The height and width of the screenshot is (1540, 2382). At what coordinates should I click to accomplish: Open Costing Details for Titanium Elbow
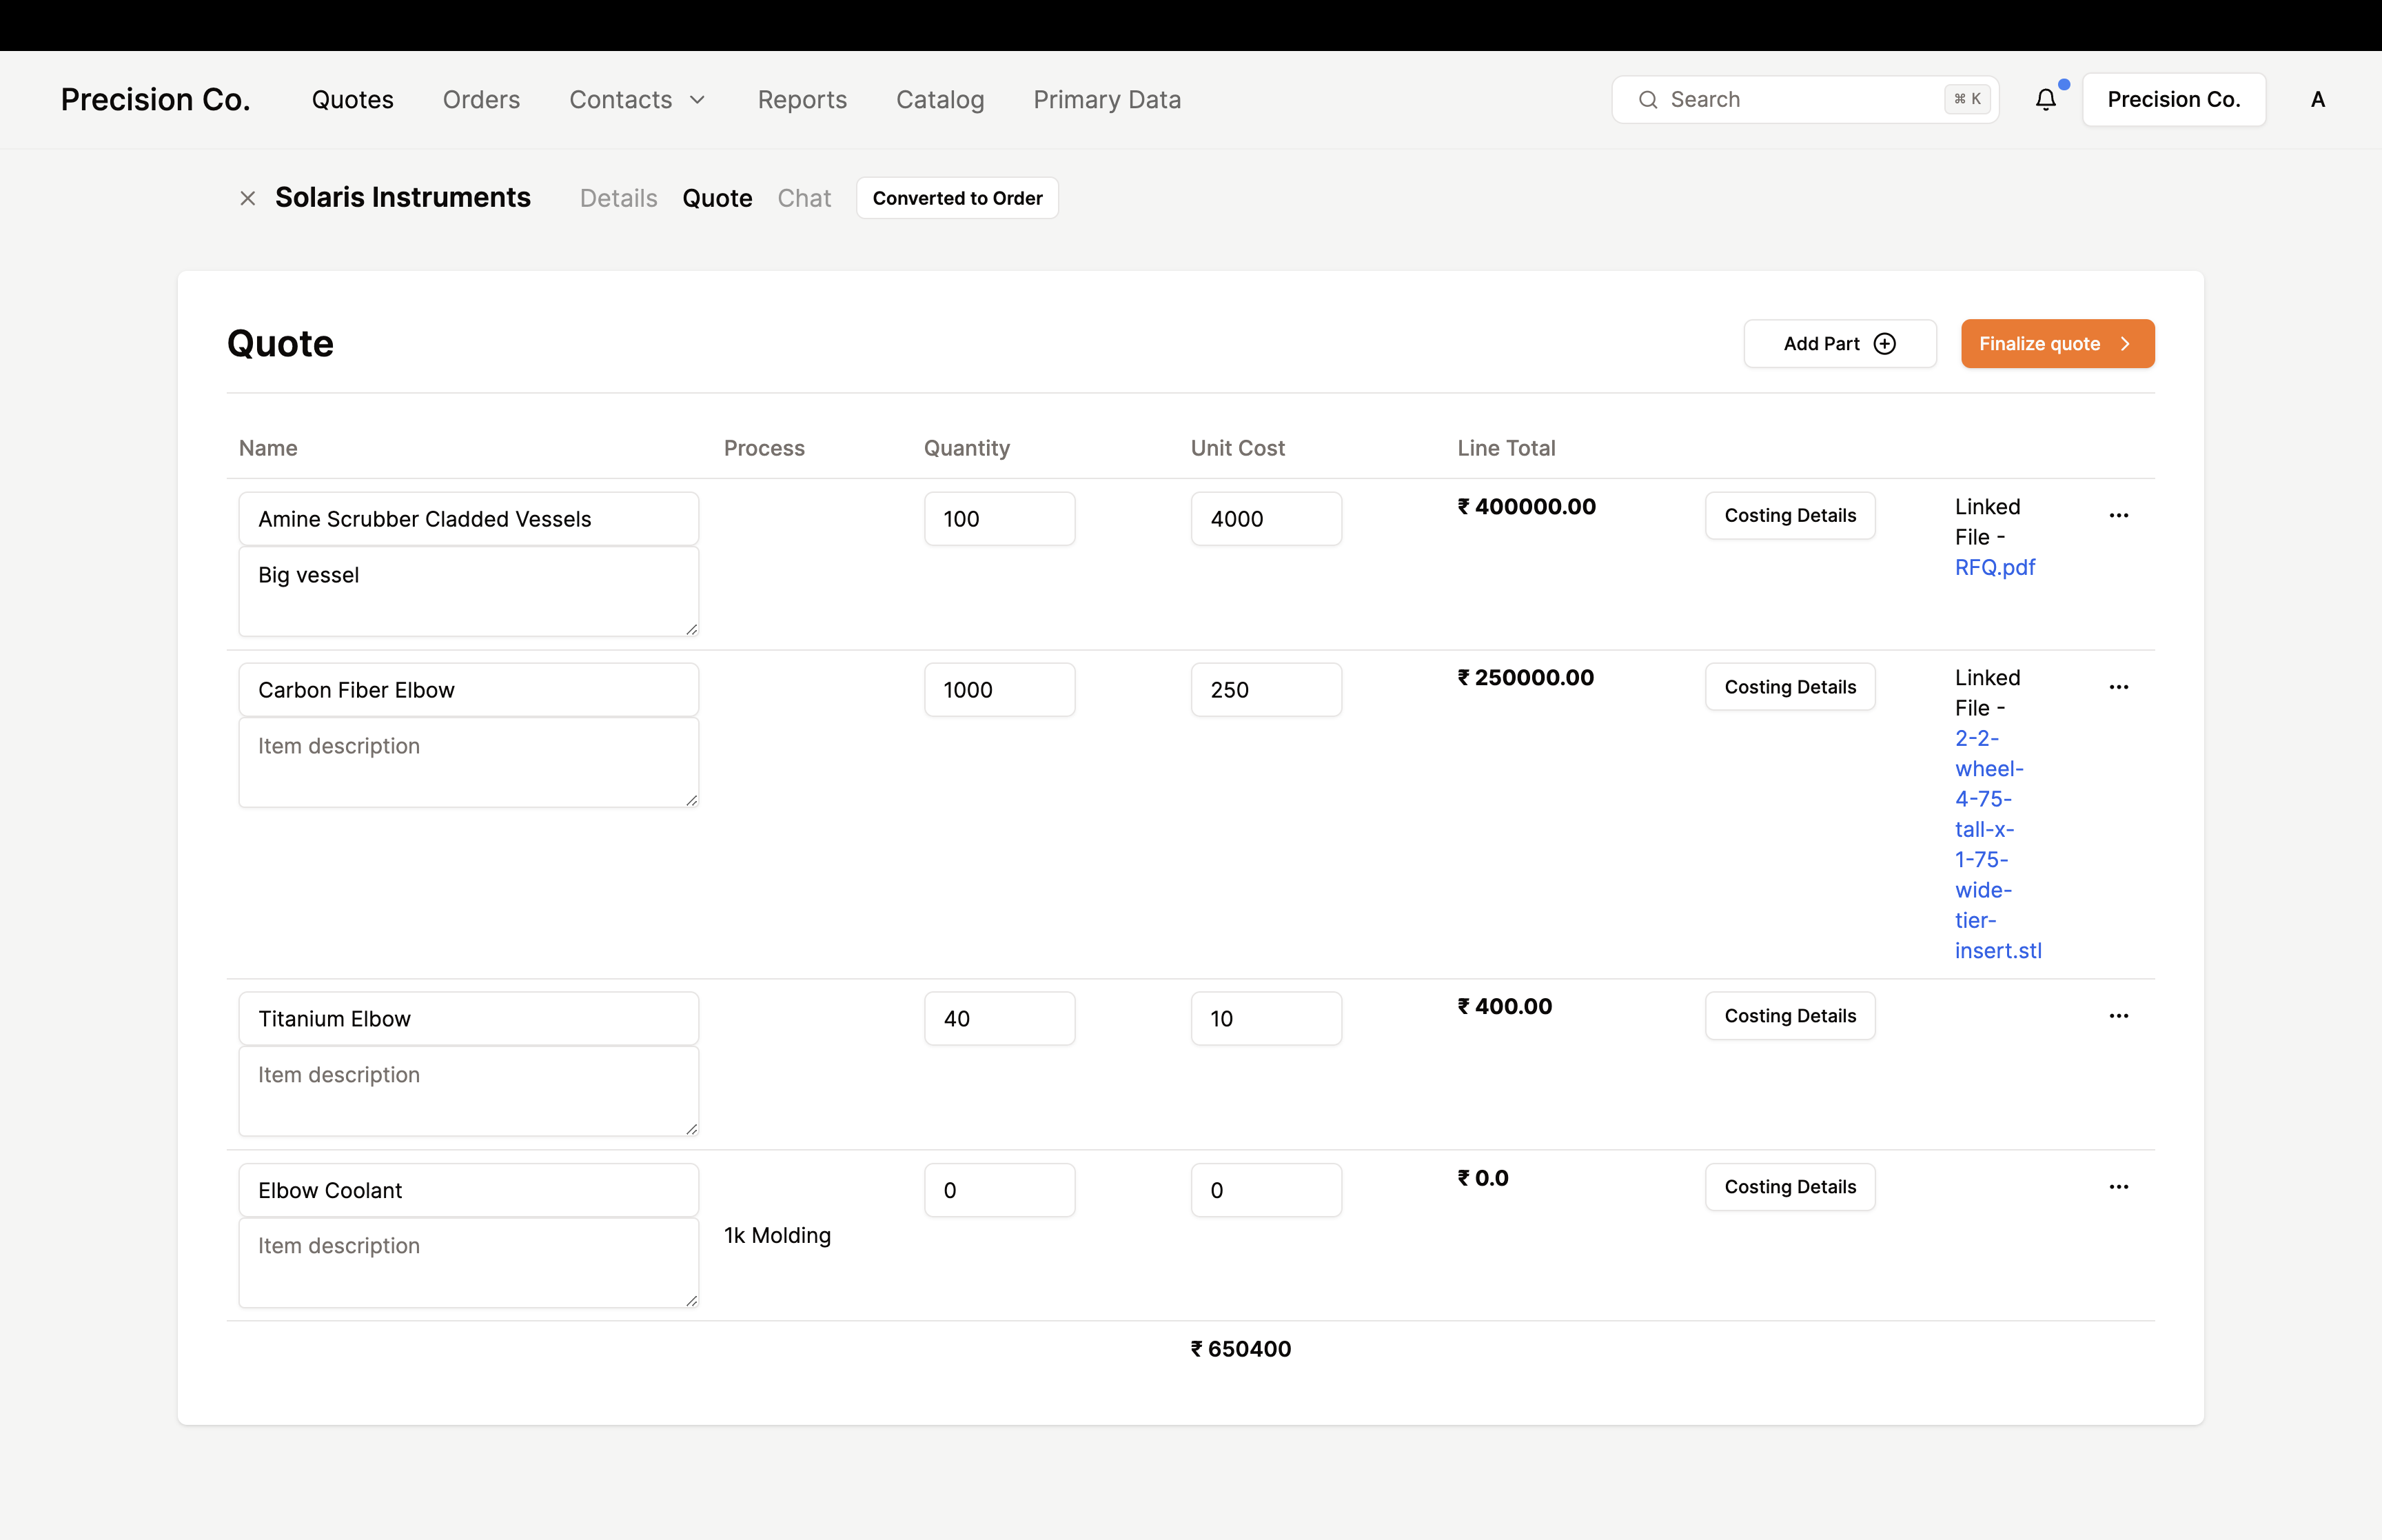pyautogui.click(x=1789, y=1016)
